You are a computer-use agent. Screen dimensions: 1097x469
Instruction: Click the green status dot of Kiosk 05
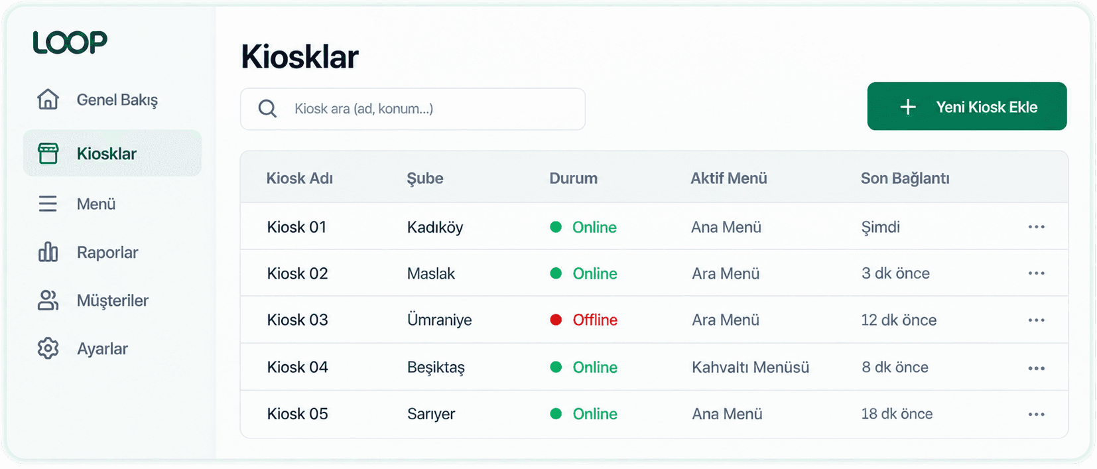tap(556, 414)
